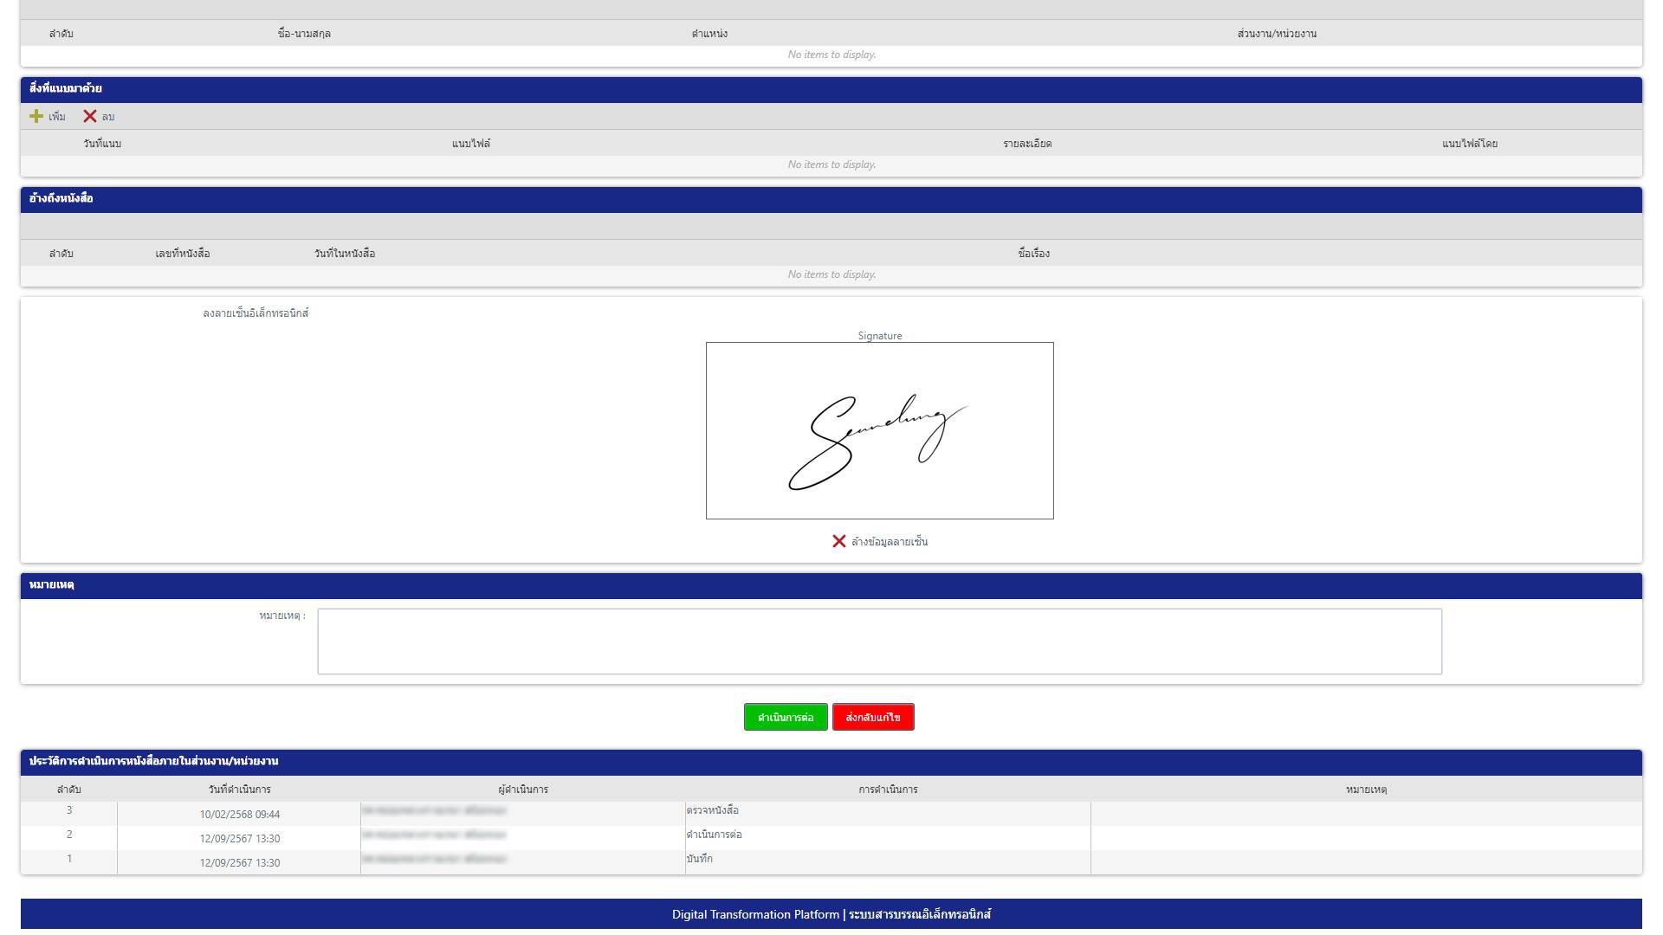Click the ล้างข้อมูลลายเซ็น clear signature link
The image size is (1663, 935).
click(x=889, y=542)
